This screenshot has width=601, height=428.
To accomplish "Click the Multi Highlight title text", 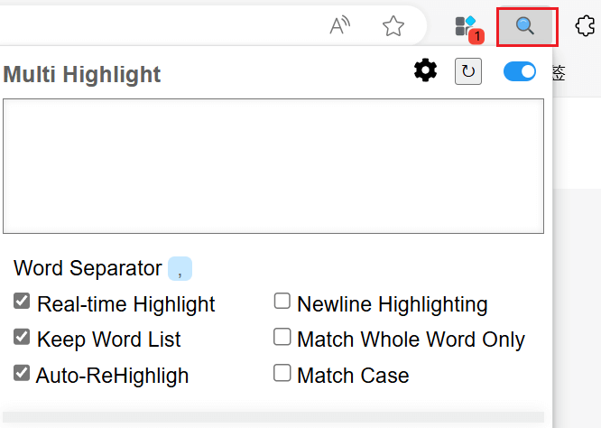I will 82,74.
